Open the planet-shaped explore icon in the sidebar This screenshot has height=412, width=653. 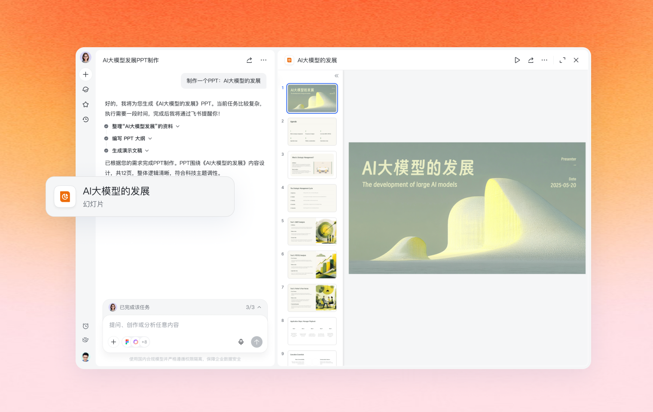click(x=85, y=90)
